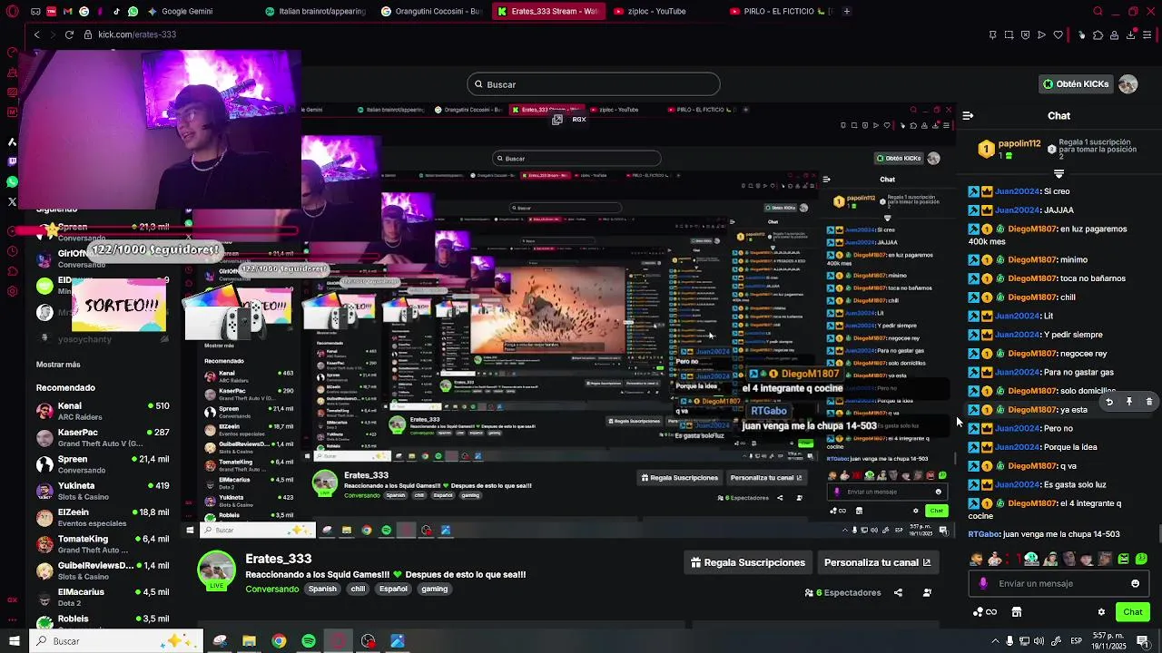The height and width of the screenshot is (653, 1162).
Task: Open TomateKing recommended channel
Action: 102,544
